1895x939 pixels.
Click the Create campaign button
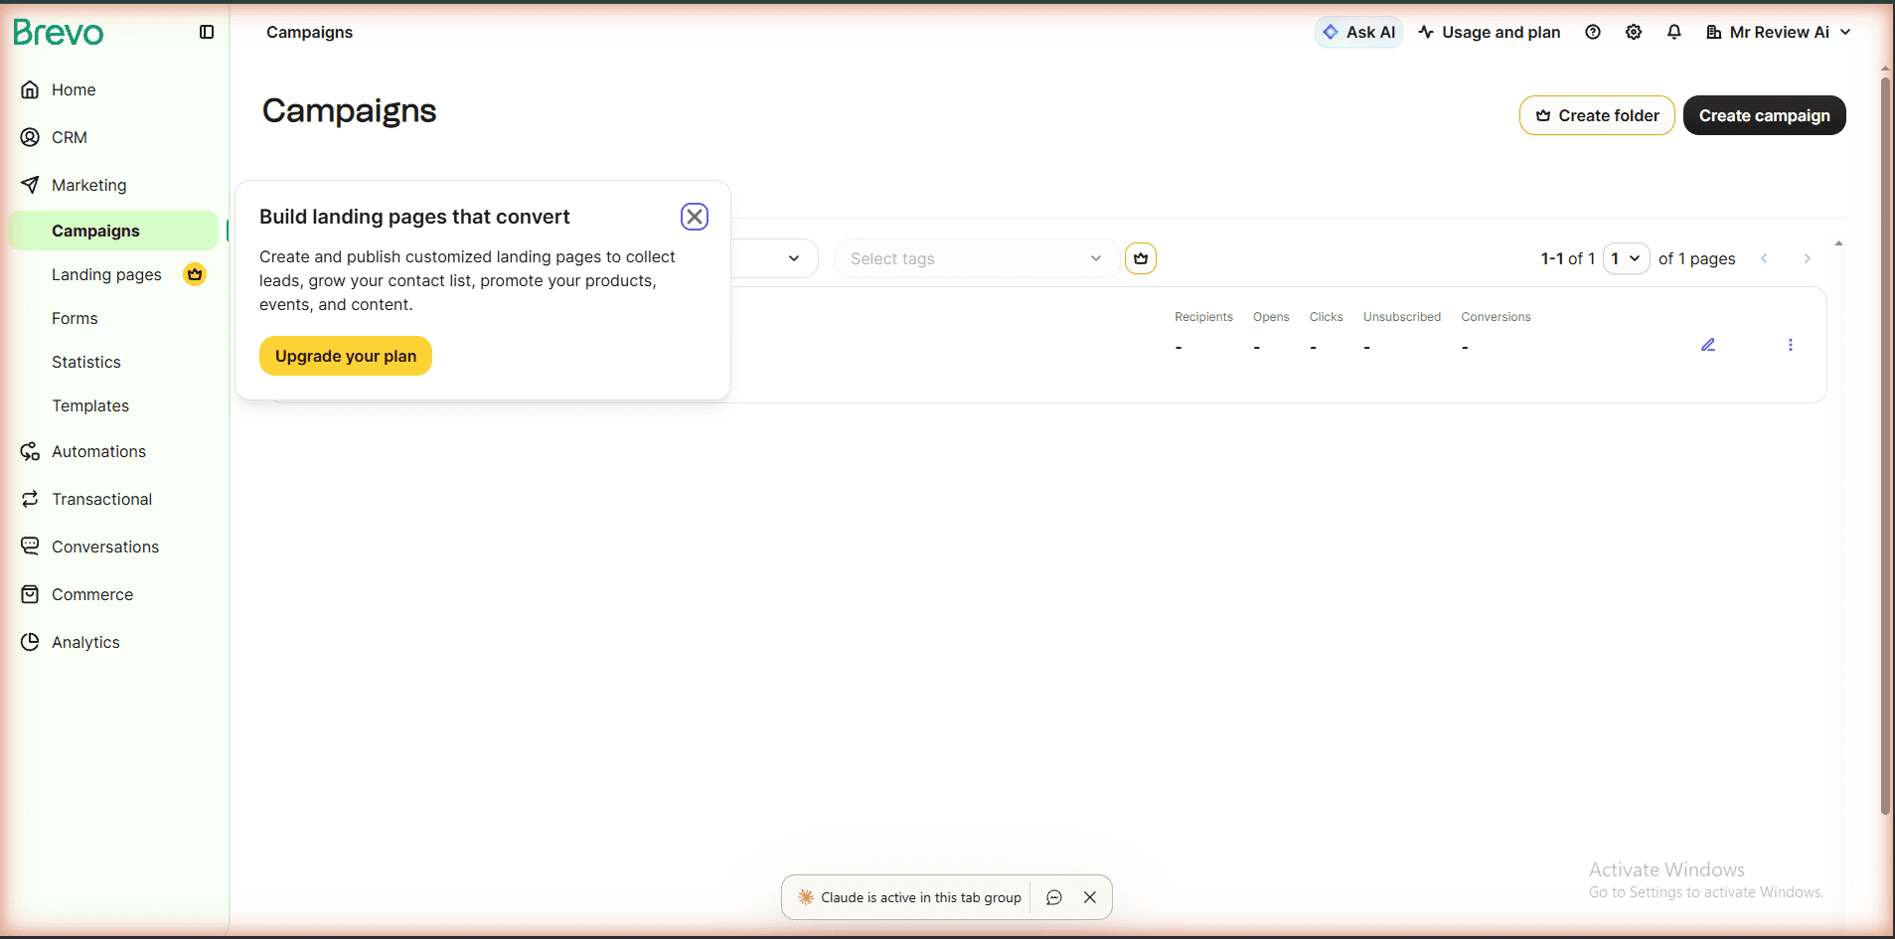[x=1764, y=115]
